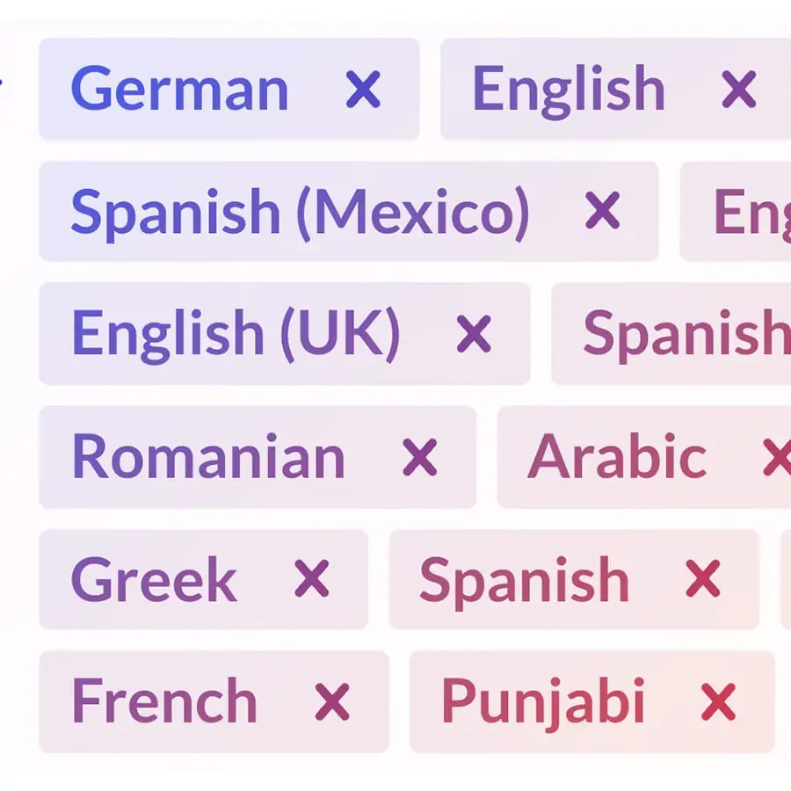The height and width of the screenshot is (791, 791).
Task: Dismiss the Romanian tag via its X icon
Action: (x=419, y=457)
